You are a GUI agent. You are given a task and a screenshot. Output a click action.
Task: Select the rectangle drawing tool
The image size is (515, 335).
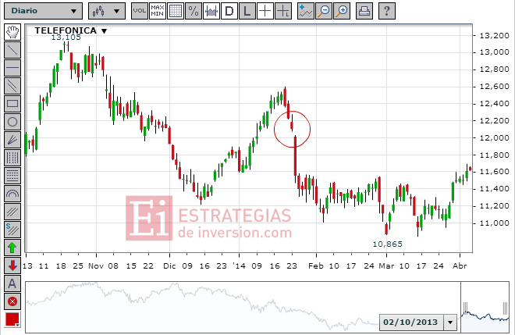12,104
